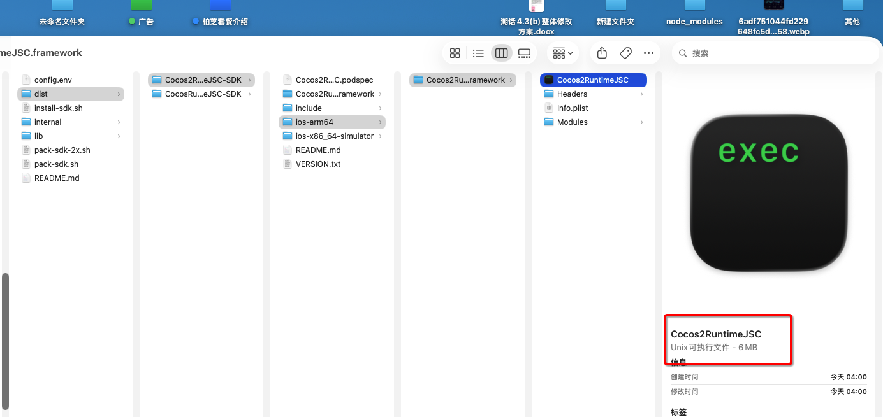Select the internal folder
The width and height of the screenshot is (883, 417).
coord(70,122)
